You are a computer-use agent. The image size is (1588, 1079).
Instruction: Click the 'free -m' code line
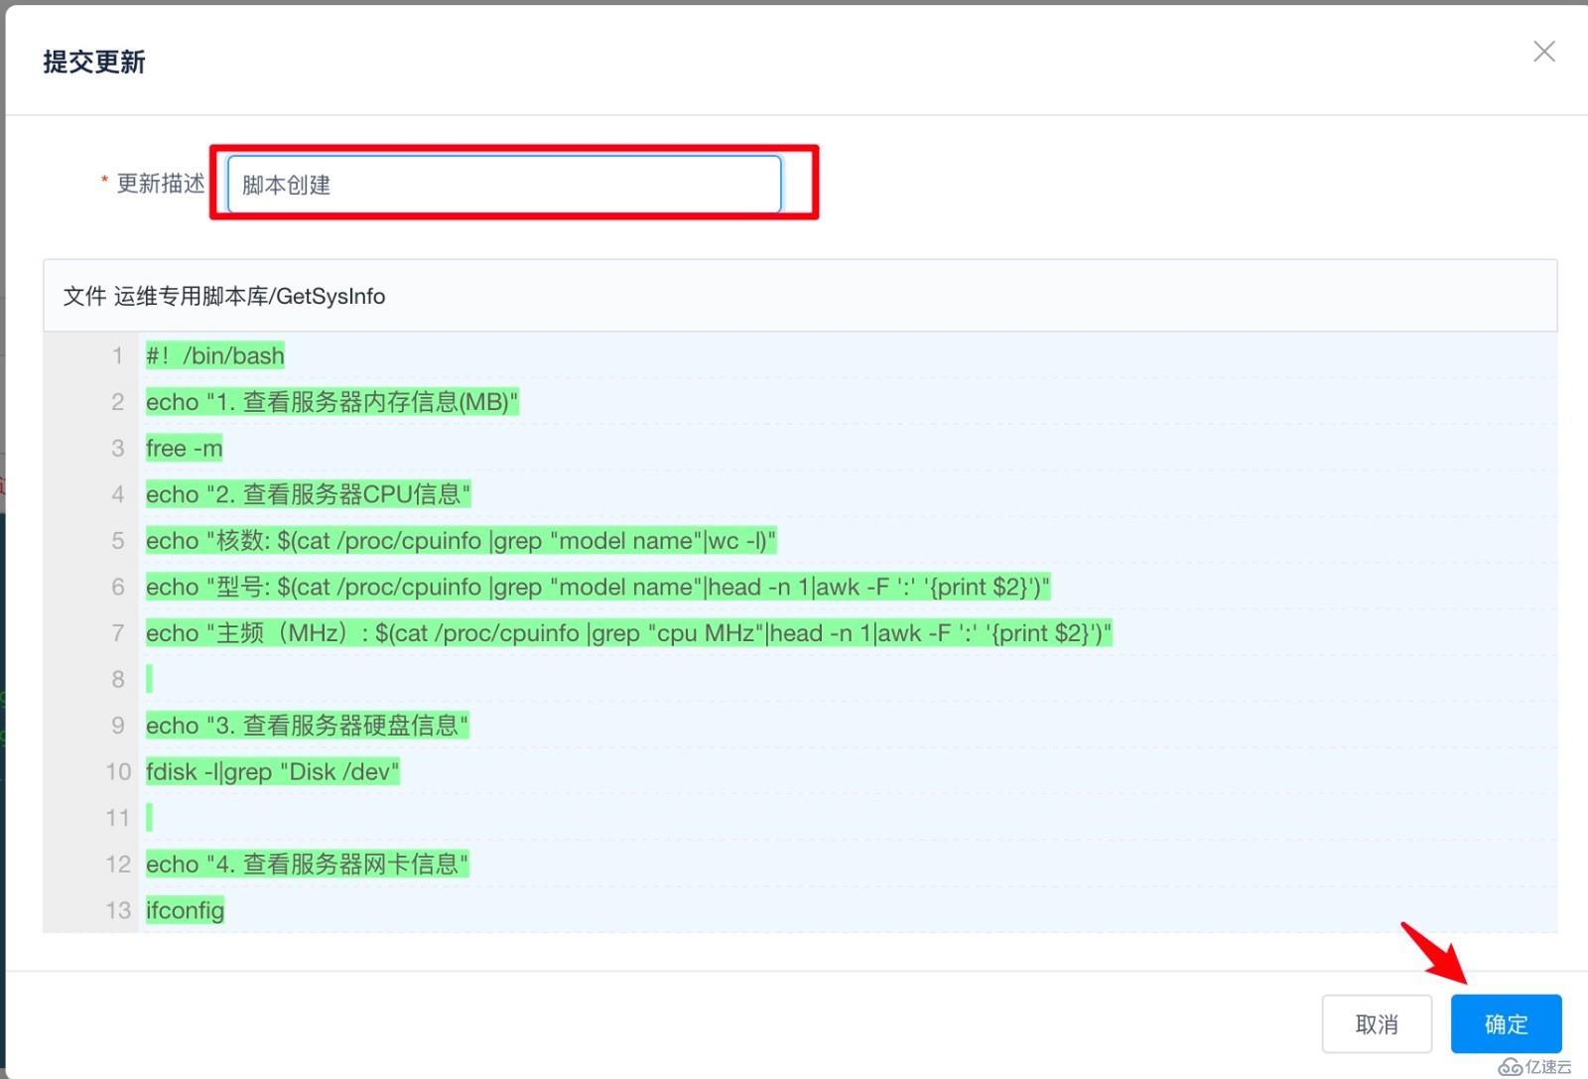click(x=185, y=448)
